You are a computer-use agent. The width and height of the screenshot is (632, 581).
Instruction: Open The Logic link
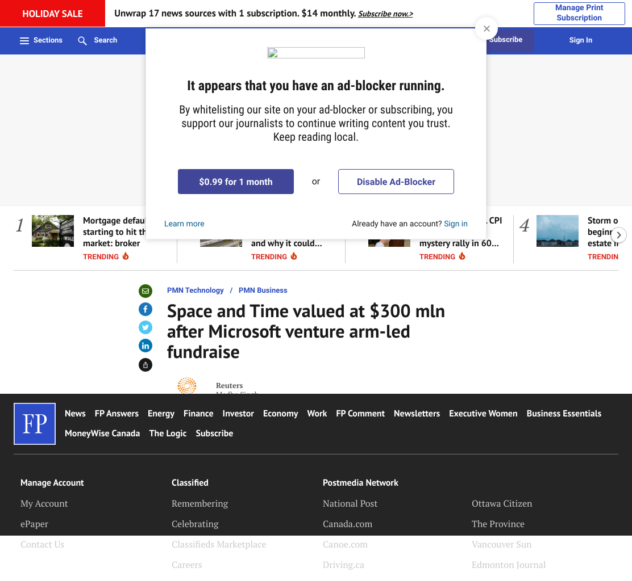168,433
